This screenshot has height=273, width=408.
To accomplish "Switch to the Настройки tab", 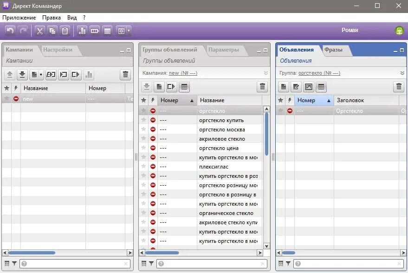I will point(58,50).
